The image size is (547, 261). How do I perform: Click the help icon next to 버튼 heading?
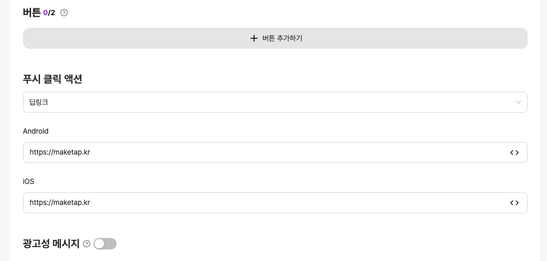pyautogui.click(x=64, y=13)
